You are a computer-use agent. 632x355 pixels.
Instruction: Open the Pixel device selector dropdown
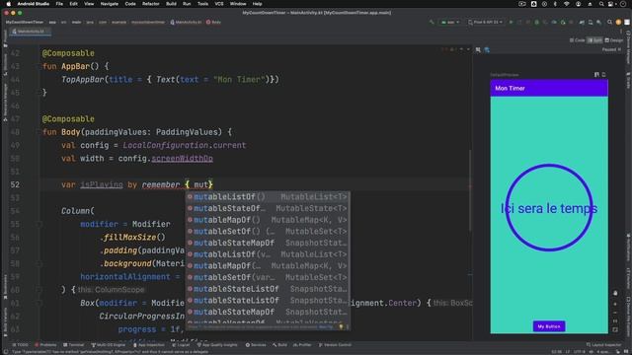tap(485, 22)
